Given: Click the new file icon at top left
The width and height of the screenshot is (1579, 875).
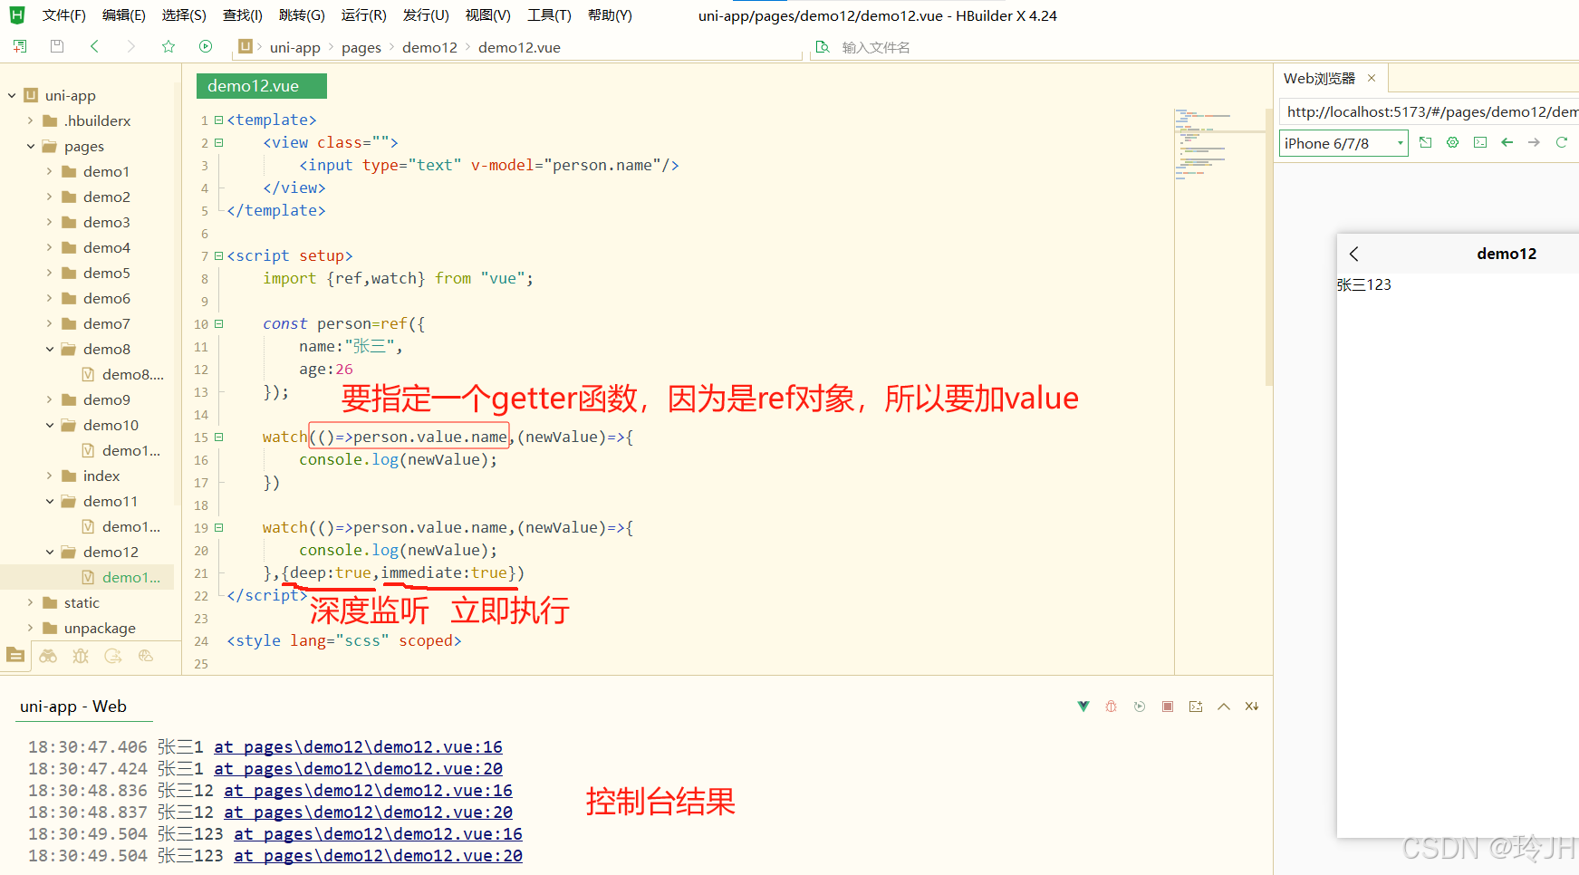Looking at the screenshot, I should (x=19, y=46).
